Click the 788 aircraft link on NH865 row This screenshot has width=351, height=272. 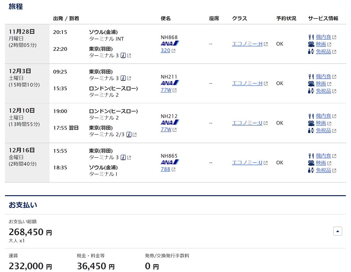tap(165, 169)
